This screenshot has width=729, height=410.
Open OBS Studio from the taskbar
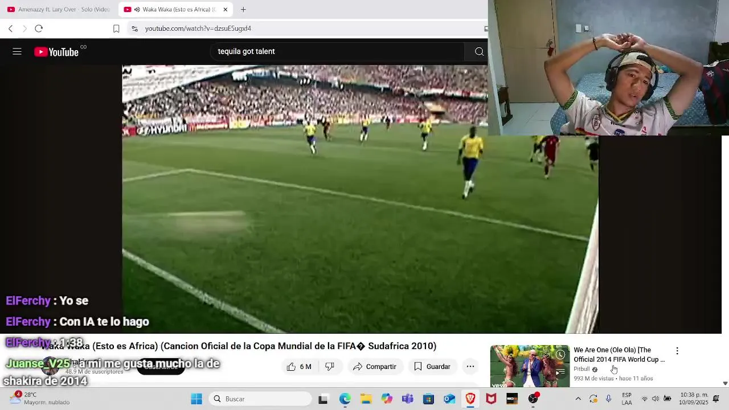click(533, 399)
